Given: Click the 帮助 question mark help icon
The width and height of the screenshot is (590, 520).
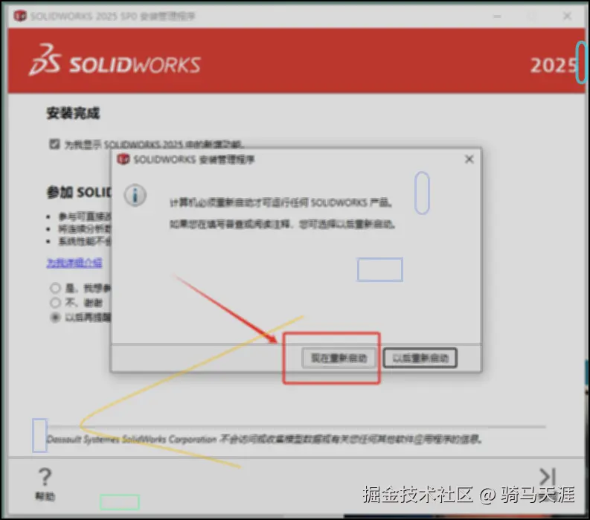Looking at the screenshot, I should coord(45,484).
